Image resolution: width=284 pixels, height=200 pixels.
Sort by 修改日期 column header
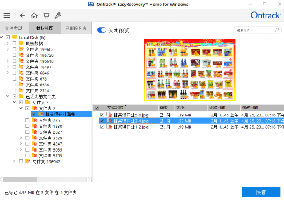(x=262, y=108)
